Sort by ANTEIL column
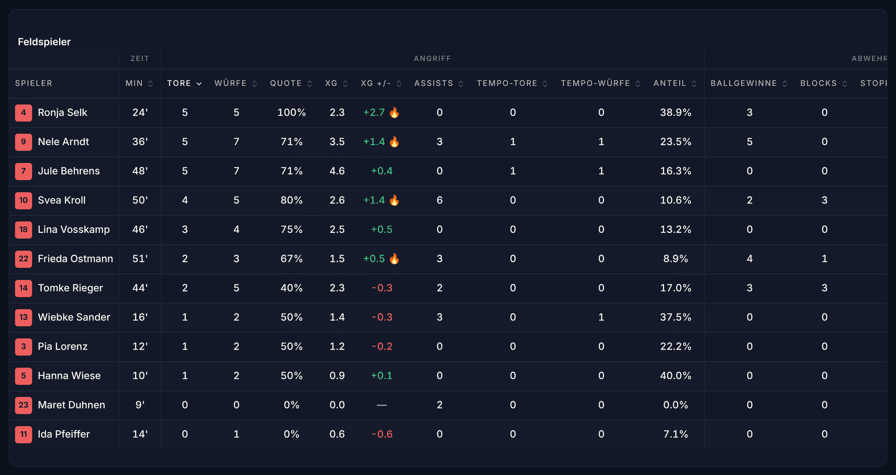896x475 pixels. click(x=675, y=84)
